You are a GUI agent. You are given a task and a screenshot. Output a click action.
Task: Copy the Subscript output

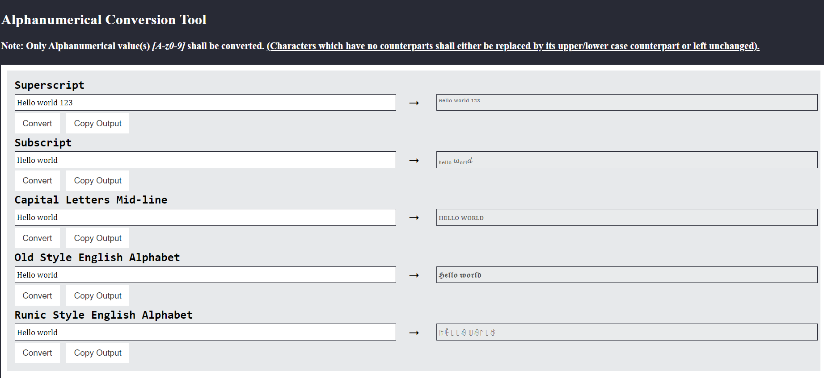[97, 181]
